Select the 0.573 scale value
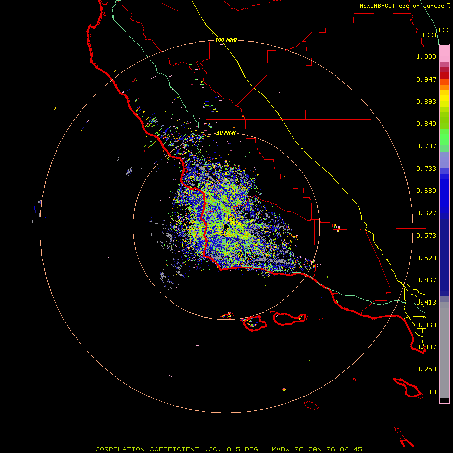This screenshot has width=453, height=453. (426, 236)
